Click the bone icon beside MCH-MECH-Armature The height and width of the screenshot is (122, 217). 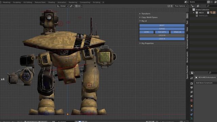point(196,78)
